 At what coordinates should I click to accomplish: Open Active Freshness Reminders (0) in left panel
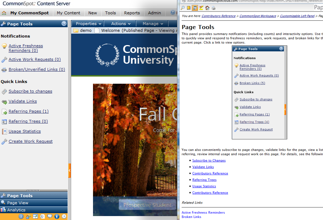tap(26, 48)
